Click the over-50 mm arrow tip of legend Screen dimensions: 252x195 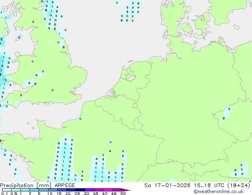126,190
